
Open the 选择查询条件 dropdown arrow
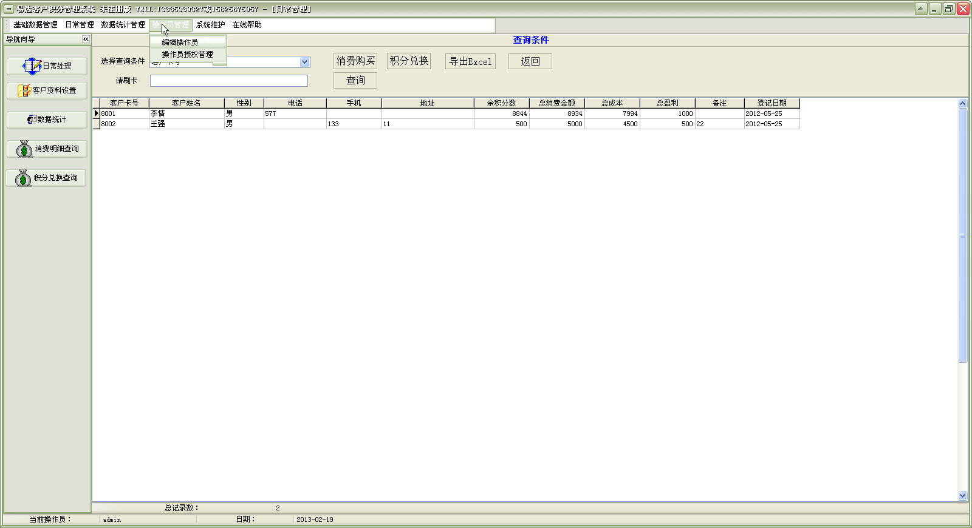305,61
